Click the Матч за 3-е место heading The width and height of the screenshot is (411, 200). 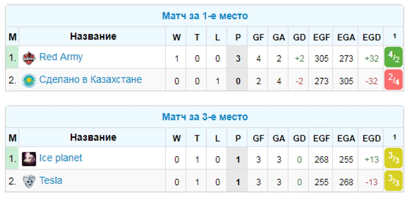pos(205,117)
